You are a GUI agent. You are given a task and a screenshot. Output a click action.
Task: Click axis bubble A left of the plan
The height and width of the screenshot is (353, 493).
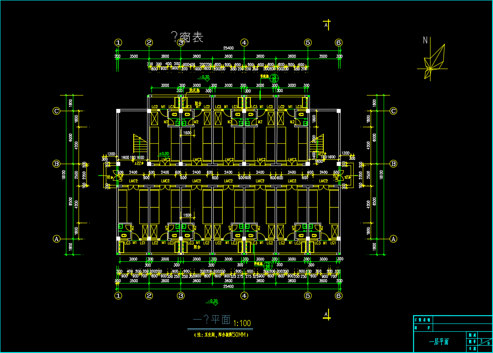click(x=56, y=239)
